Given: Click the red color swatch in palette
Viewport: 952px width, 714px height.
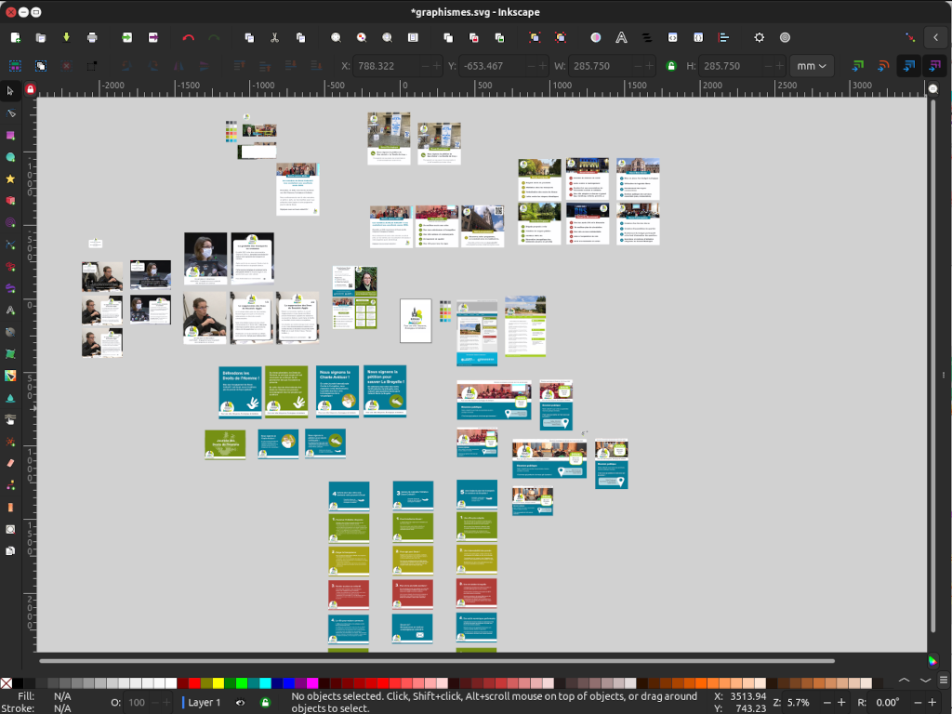Looking at the screenshot, I should click(x=194, y=683).
